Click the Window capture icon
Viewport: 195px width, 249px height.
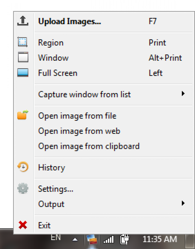23,57
